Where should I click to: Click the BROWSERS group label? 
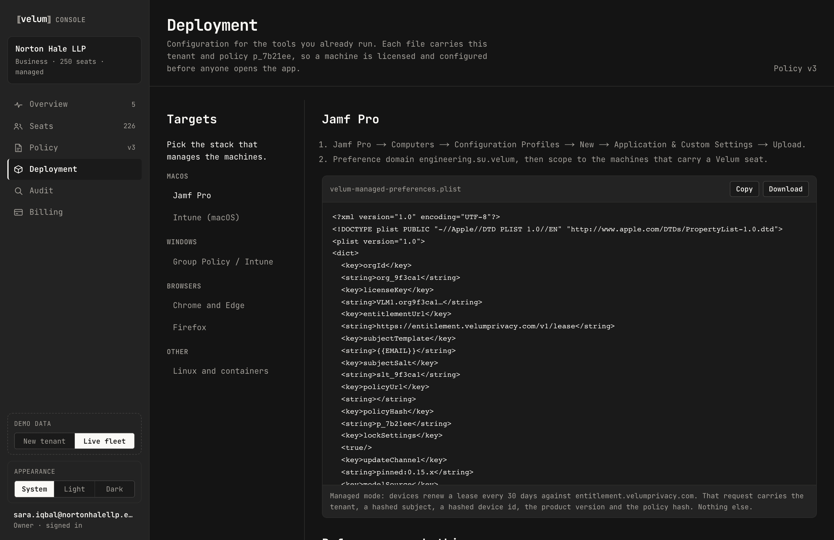point(184,286)
